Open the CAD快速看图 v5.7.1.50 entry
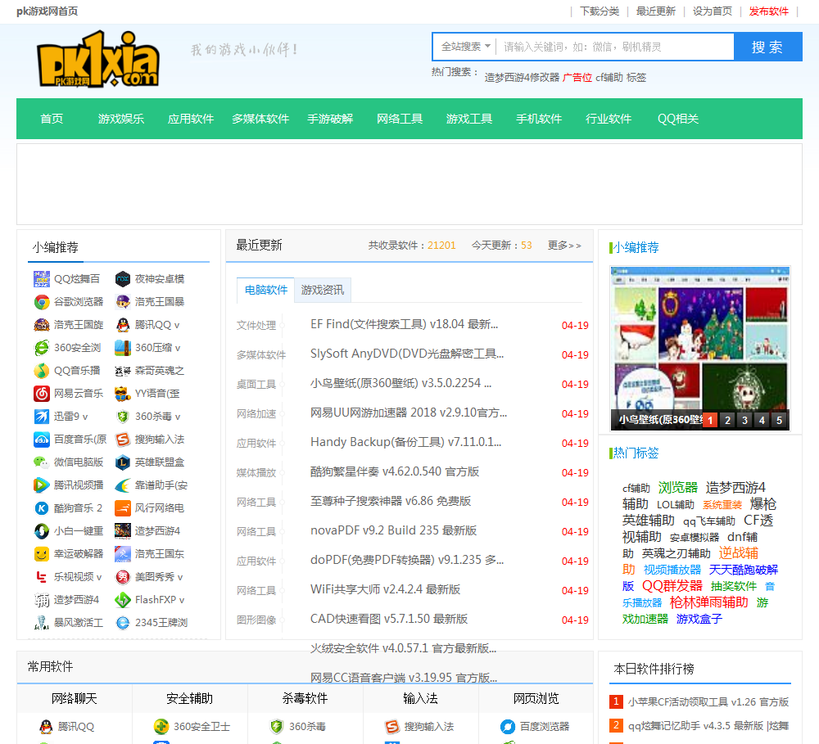The height and width of the screenshot is (744, 819). tap(389, 619)
